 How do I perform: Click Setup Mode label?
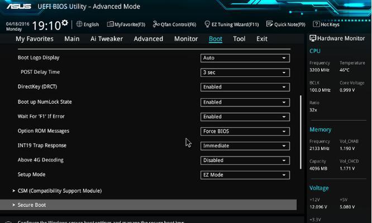(31, 174)
